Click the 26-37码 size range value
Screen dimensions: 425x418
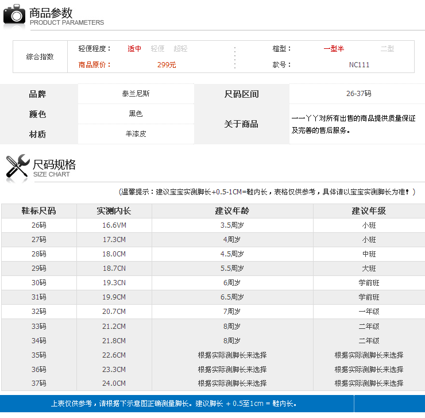358,94
